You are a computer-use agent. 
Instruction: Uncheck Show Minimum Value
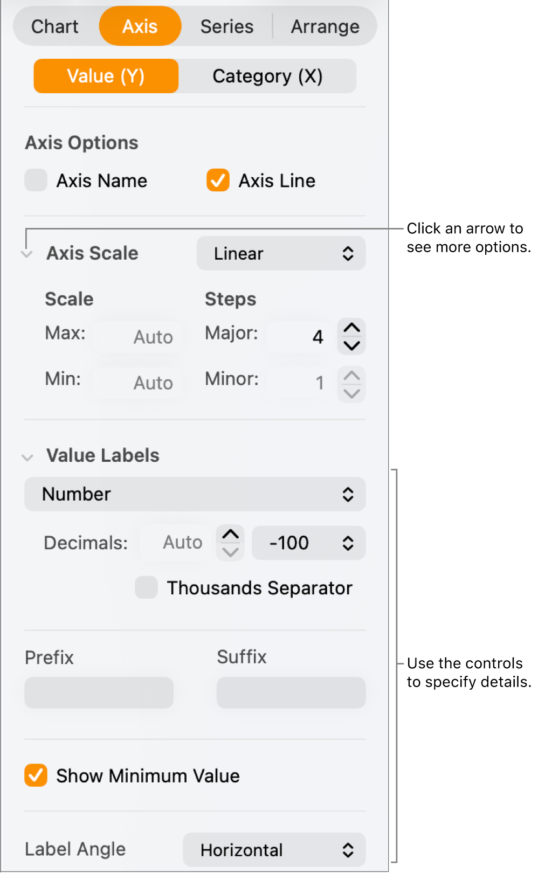point(36,776)
